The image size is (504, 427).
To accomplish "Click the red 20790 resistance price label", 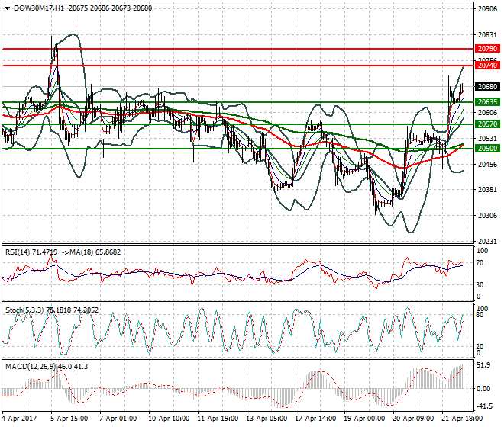I will [x=487, y=49].
